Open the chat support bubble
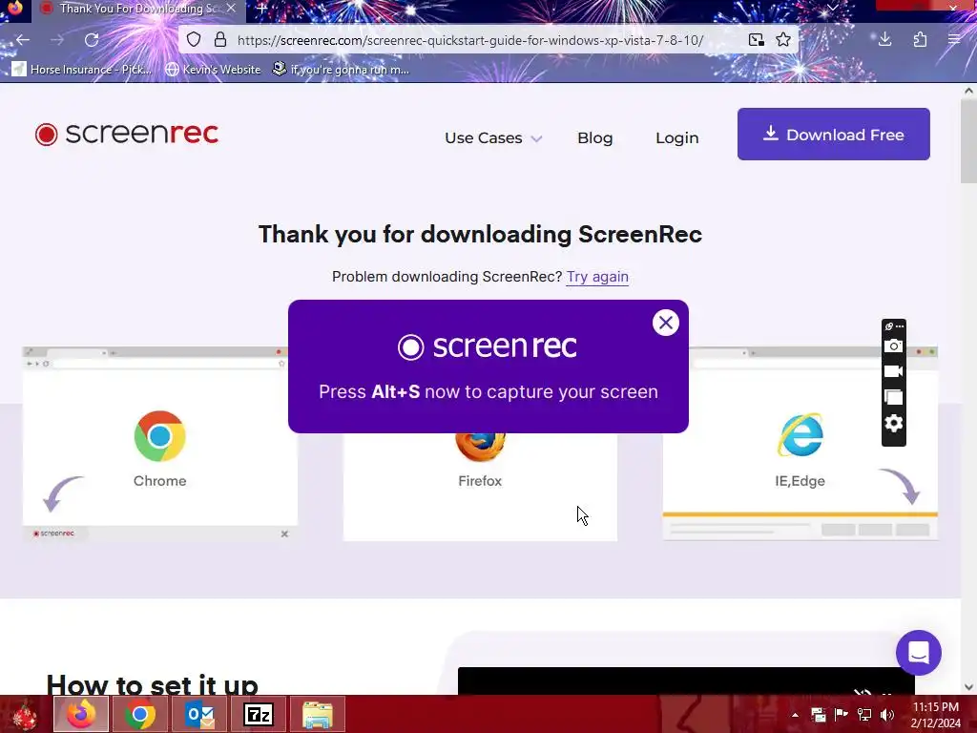This screenshot has width=977, height=733. tap(919, 653)
